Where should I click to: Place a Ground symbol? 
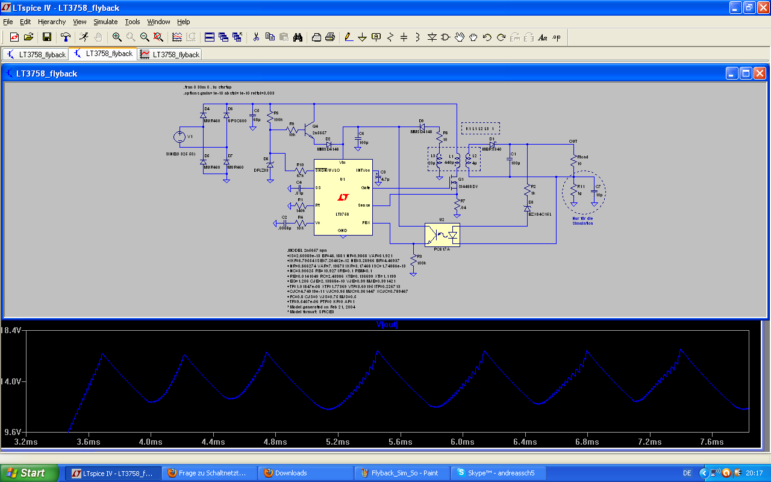[x=363, y=37]
